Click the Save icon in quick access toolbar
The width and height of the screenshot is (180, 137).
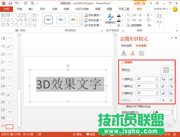click(x=10, y=3)
